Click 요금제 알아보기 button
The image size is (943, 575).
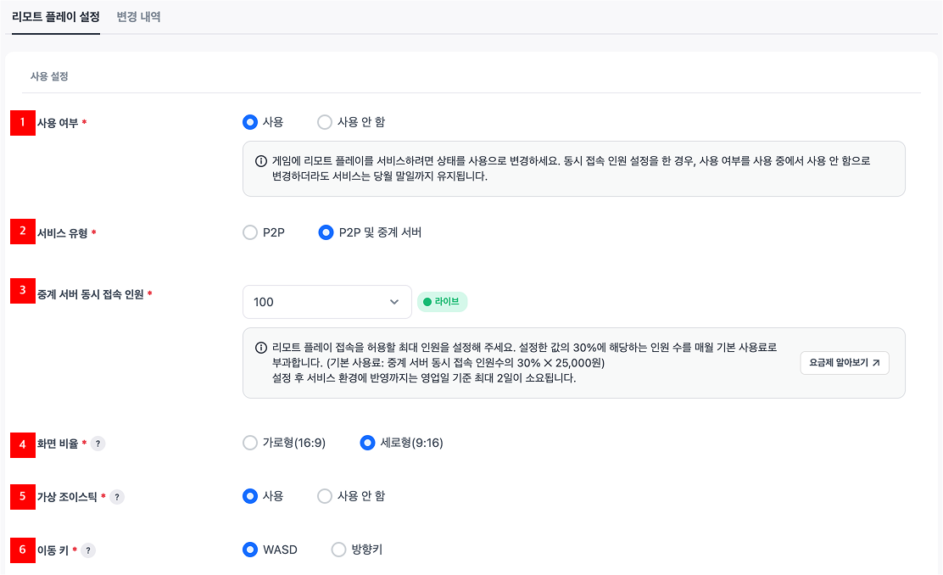pos(844,363)
